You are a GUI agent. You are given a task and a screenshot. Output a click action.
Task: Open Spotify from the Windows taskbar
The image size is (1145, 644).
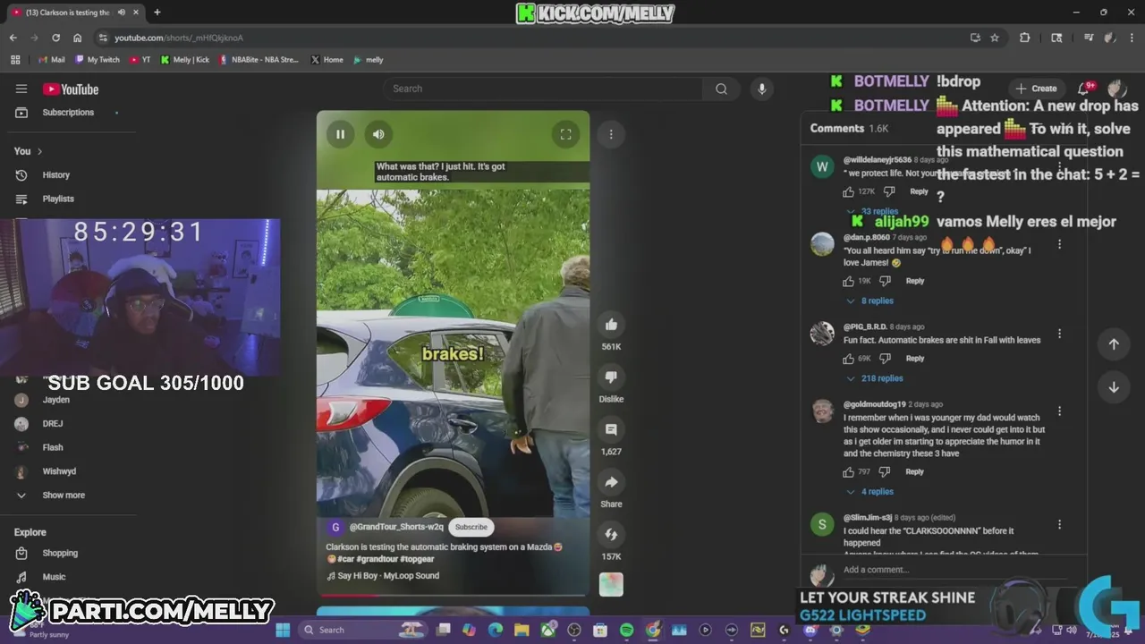627,630
